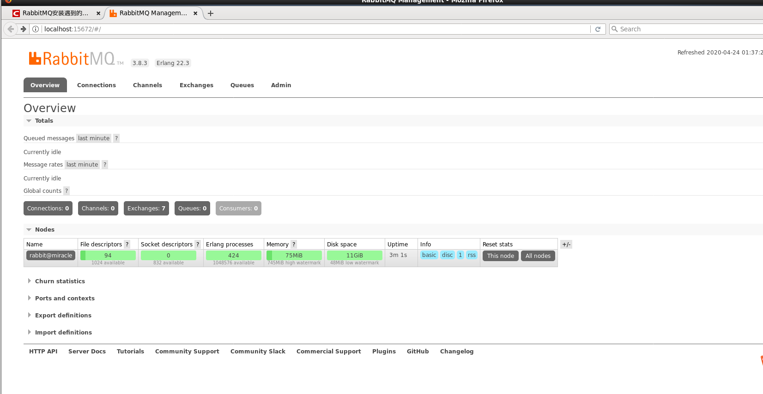Image resolution: width=763 pixels, height=394 pixels.
Task: Open the Channels tab
Action: click(148, 85)
